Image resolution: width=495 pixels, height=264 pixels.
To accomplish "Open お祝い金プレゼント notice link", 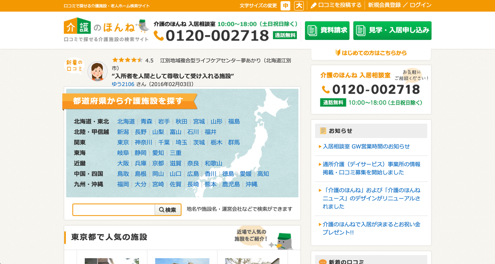I will 372,228.
